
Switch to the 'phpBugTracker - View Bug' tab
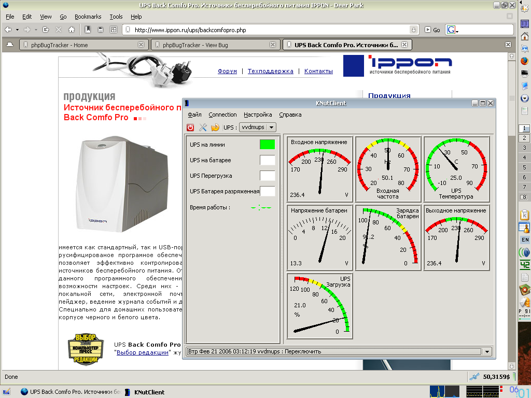point(215,45)
